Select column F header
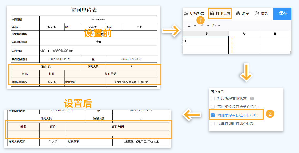Screen dimensions: 299x153 click(207, 33)
